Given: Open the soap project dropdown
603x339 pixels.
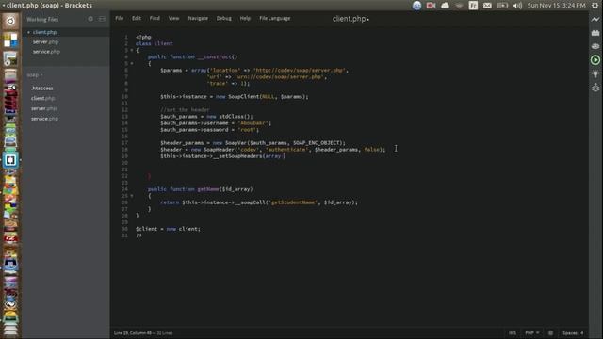Looking at the screenshot, I should (35, 75).
